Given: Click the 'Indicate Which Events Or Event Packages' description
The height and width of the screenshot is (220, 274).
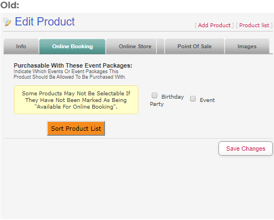Looking at the screenshot, I should [x=69, y=74].
